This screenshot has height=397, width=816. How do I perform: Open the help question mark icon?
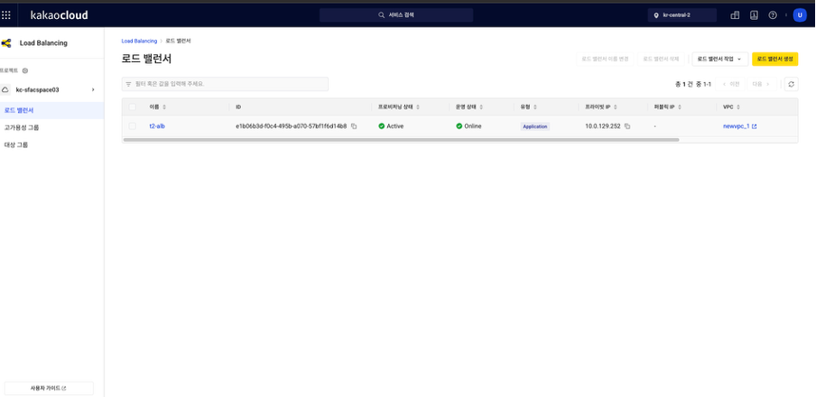(773, 15)
